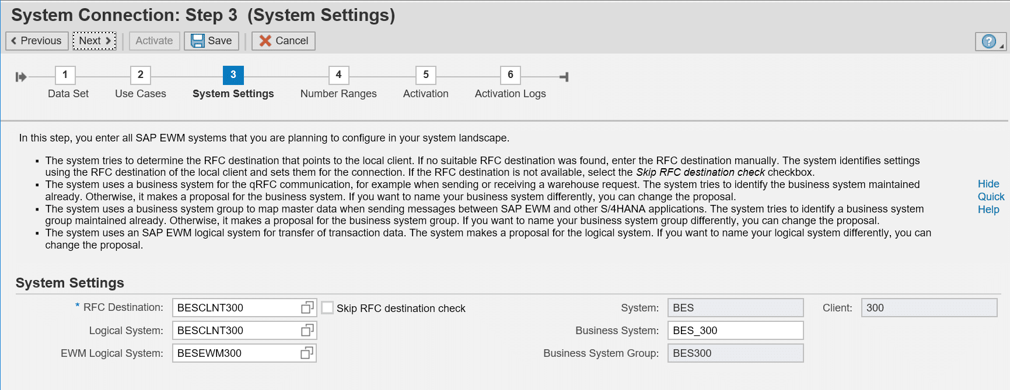
Task: Go to step 1 Data Set
Action: tap(65, 75)
